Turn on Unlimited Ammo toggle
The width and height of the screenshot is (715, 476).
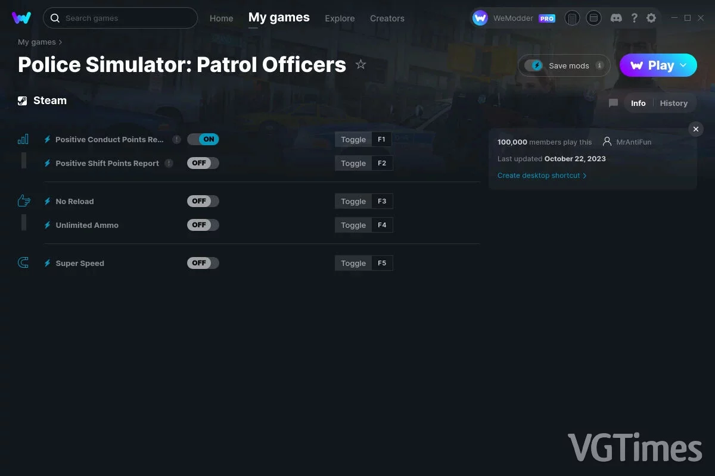coord(203,225)
